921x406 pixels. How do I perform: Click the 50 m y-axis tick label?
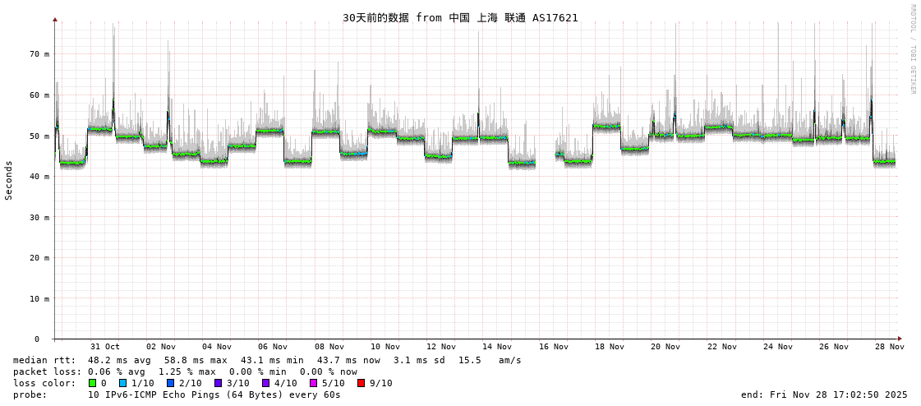[39, 136]
